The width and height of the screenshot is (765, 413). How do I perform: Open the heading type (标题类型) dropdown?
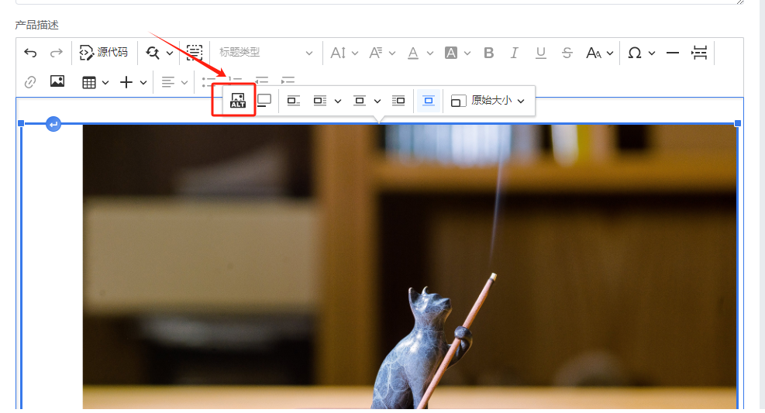265,53
